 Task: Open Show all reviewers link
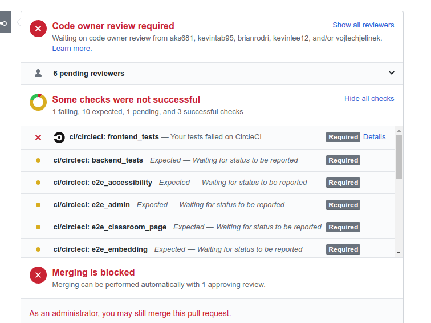[363, 25]
